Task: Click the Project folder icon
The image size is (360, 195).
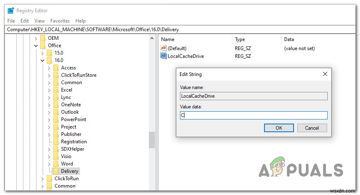Action: tap(56, 127)
